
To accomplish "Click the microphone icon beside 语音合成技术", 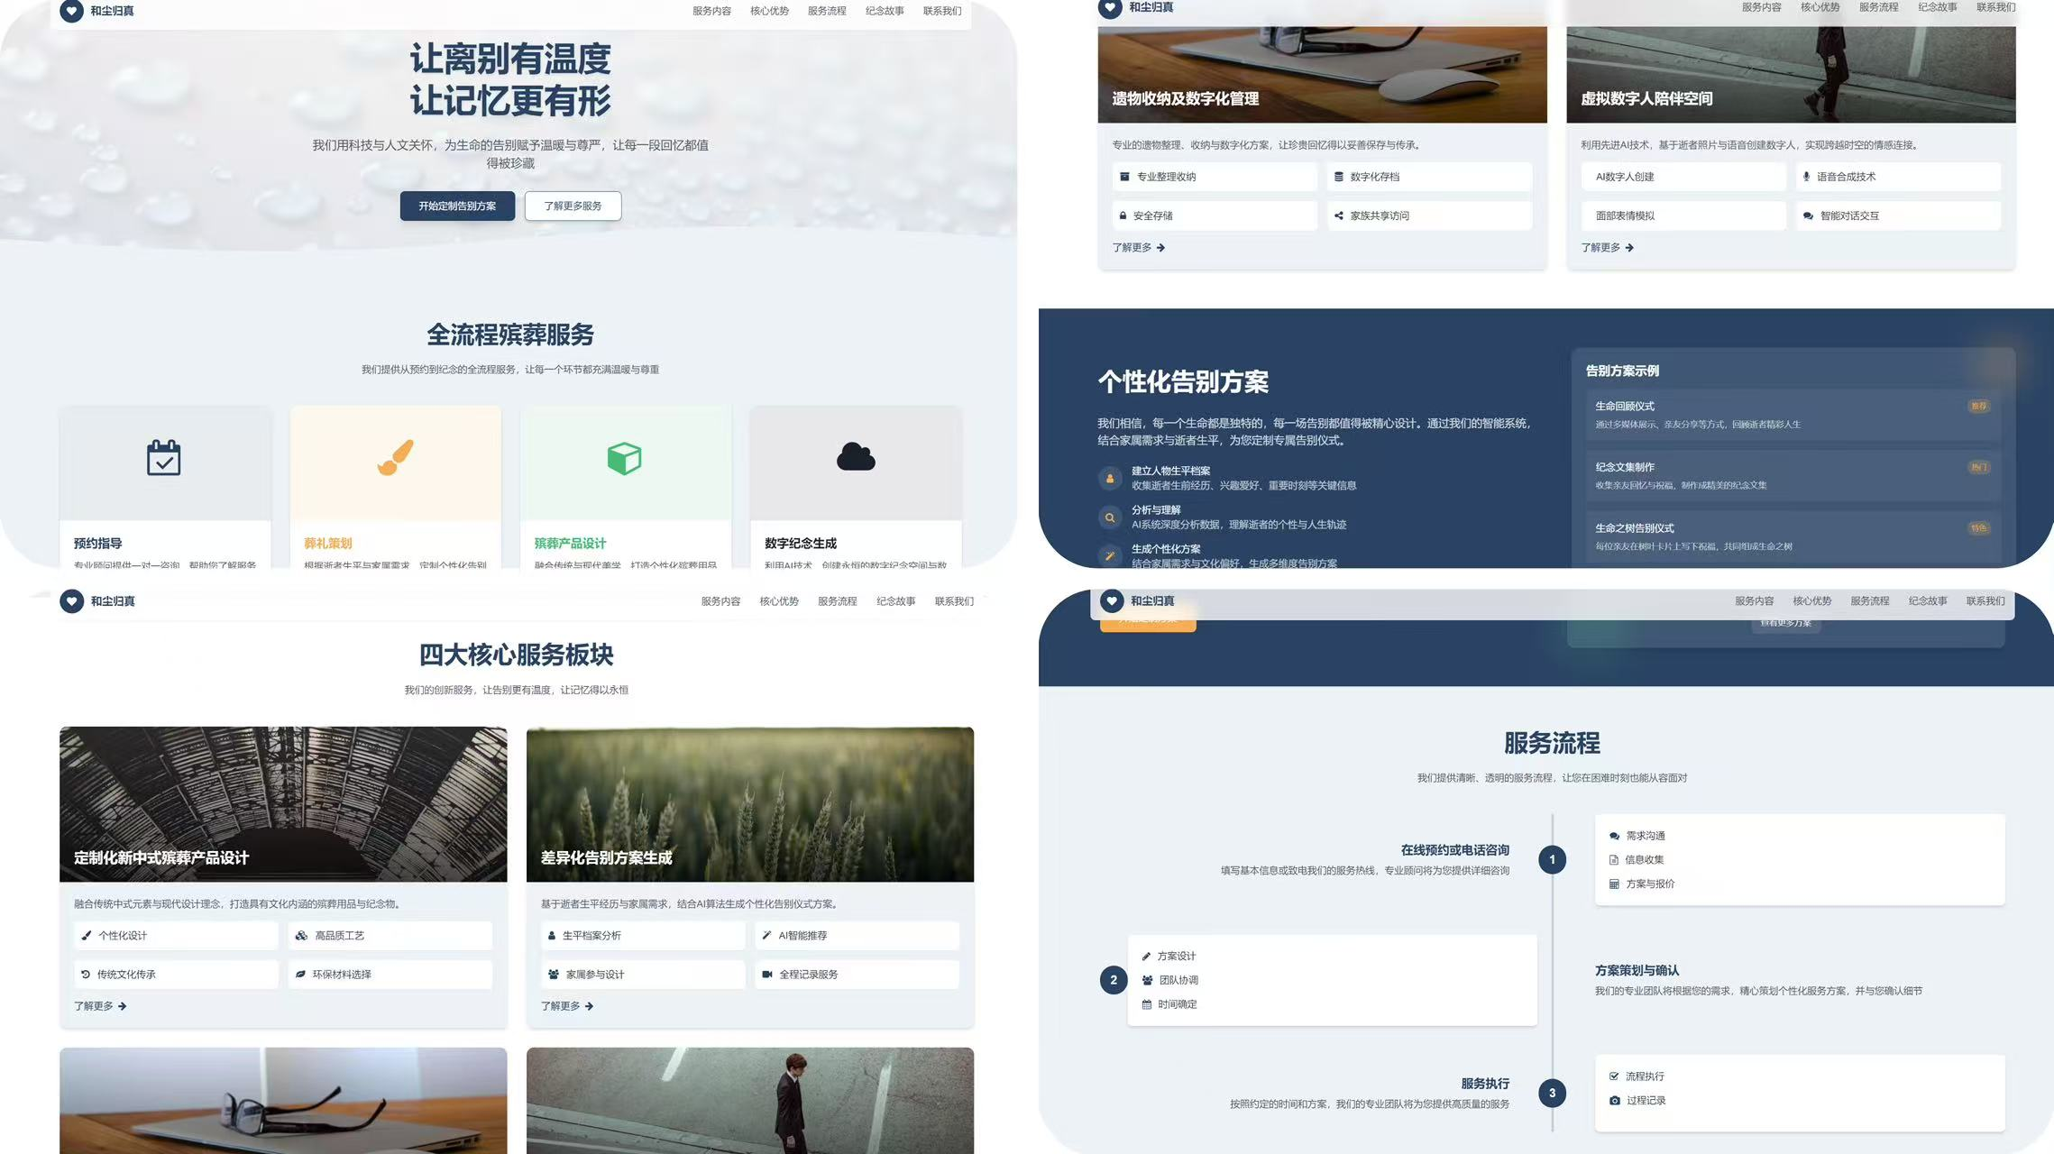I will 1806,177.
